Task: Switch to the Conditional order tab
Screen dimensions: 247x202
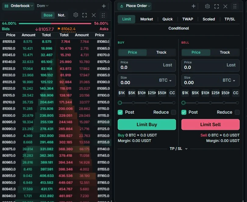Action: [179, 28]
